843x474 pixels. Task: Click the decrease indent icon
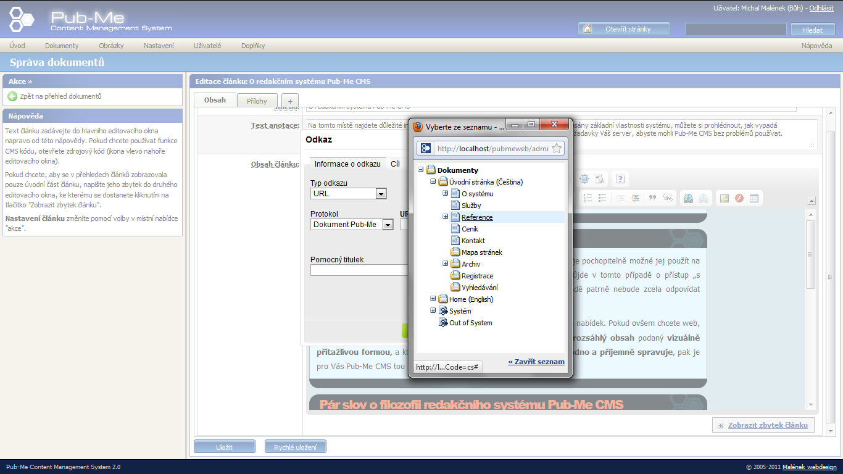(x=620, y=198)
